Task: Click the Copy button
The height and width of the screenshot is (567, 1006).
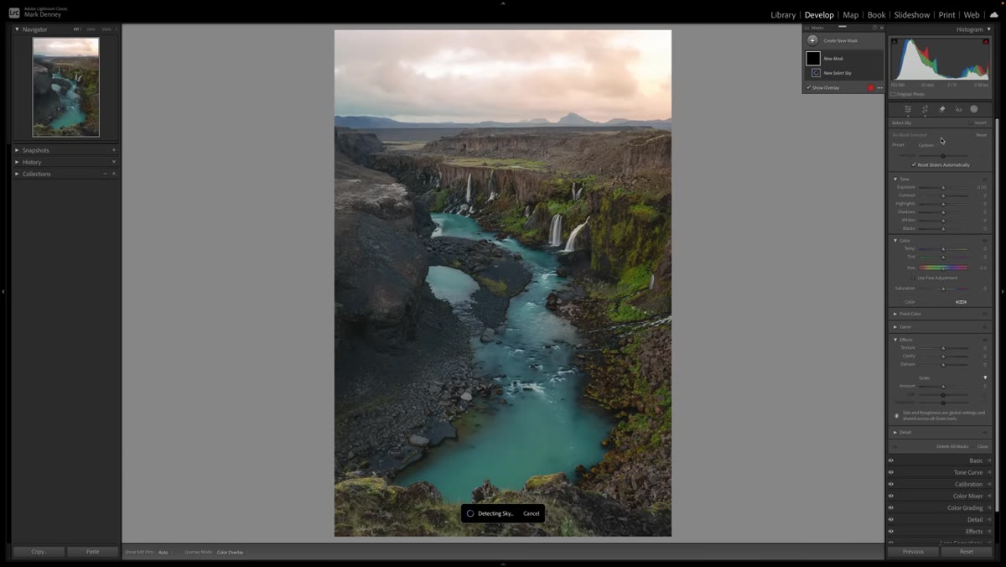Action: click(x=39, y=551)
